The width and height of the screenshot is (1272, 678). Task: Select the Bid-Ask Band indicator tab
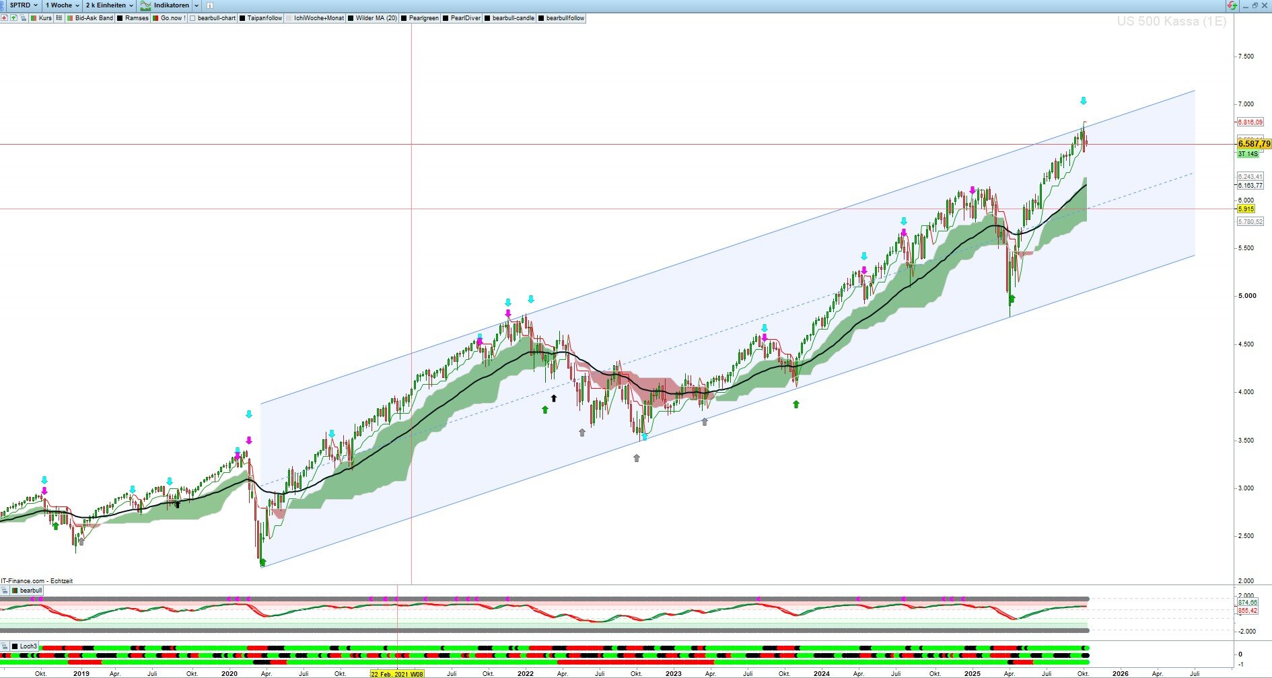(94, 18)
